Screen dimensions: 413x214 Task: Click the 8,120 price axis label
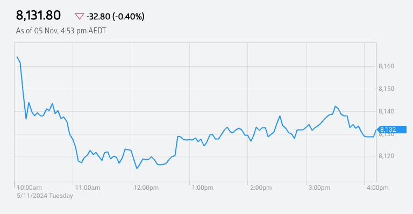tap(387, 156)
